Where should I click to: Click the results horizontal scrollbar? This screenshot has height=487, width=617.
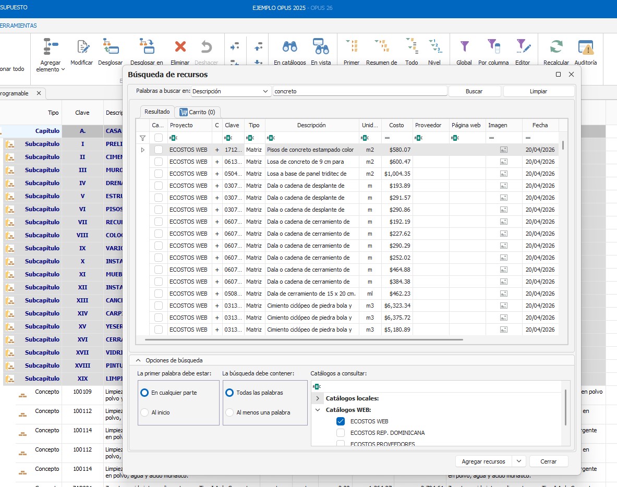(x=304, y=339)
